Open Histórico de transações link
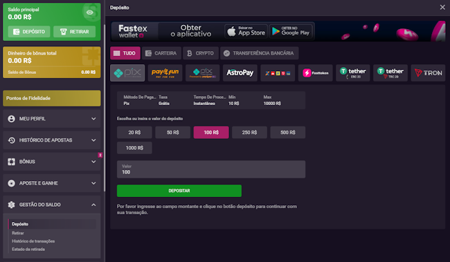This screenshot has width=450, height=262. [x=33, y=241]
